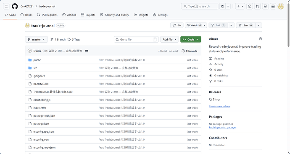
Task: Open the hamburger navigation menu
Action: [x=6, y=6]
